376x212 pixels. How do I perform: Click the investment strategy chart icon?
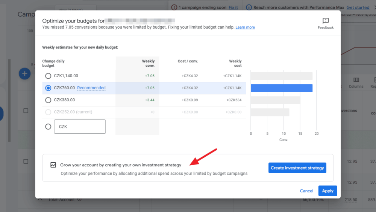tap(53, 165)
